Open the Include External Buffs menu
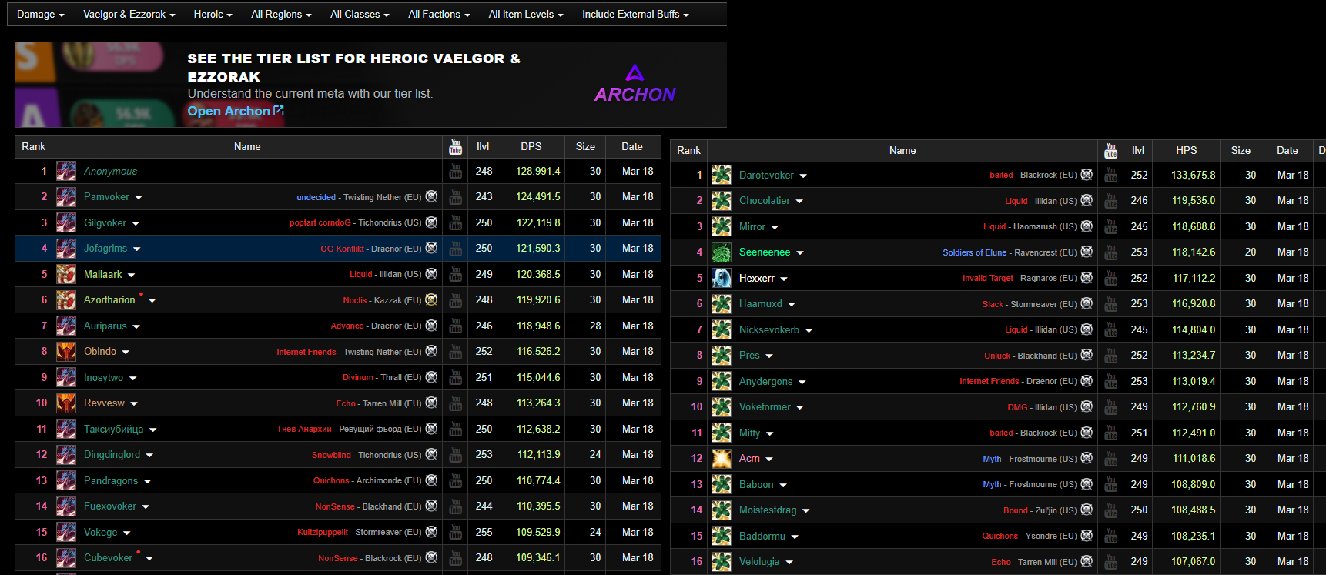Viewport: 1326px width, 575px height. (635, 15)
